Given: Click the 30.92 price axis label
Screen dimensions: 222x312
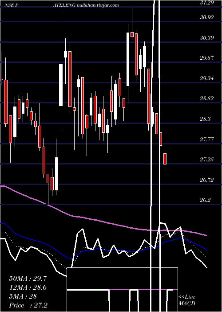Looking at the screenshot, I should [x=207, y=17].
